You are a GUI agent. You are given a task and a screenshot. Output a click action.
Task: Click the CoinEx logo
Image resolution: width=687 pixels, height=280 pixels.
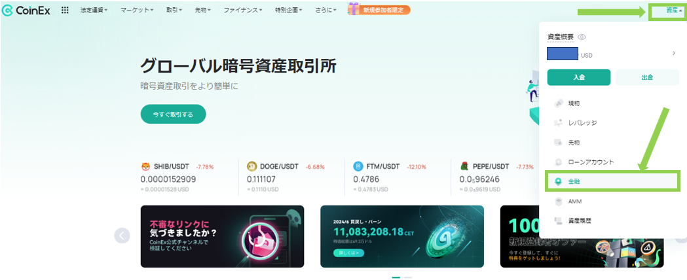click(x=26, y=10)
